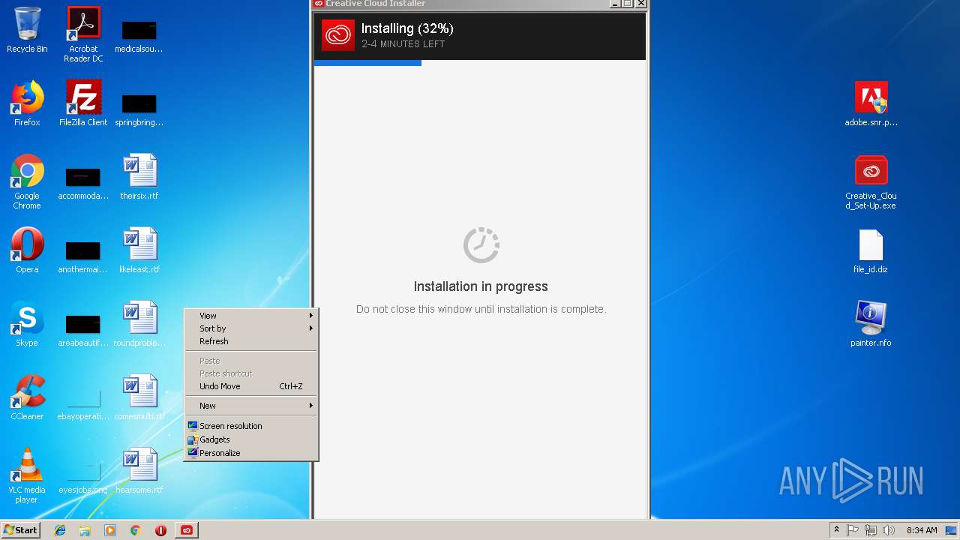Viewport: 960px width, 540px height.
Task: Open Chrome from the taskbar
Action: tap(136, 530)
